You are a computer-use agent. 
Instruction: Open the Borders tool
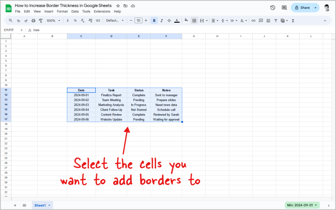coord(194,21)
